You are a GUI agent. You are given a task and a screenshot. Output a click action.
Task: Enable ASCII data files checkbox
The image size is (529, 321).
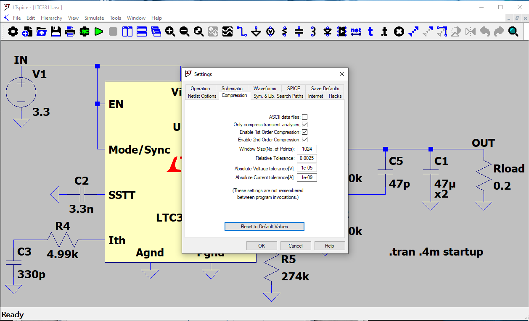305,117
